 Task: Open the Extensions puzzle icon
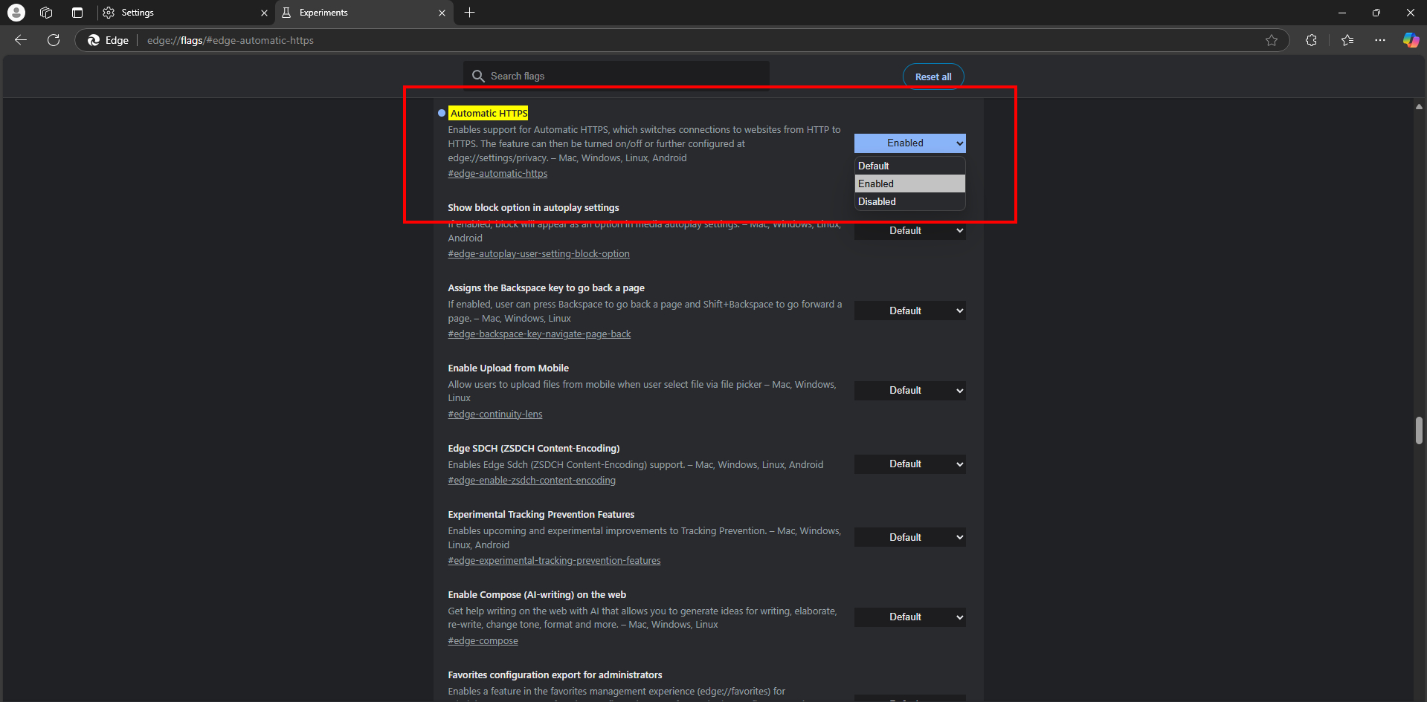pyautogui.click(x=1311, y=40)
